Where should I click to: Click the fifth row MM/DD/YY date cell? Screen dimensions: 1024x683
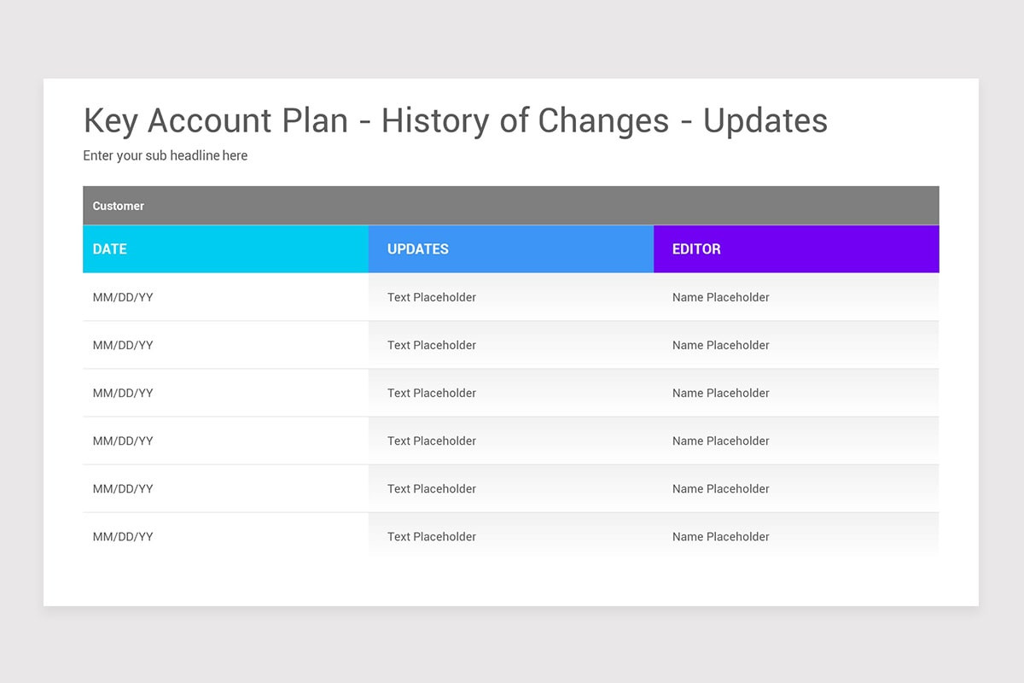(x=123, y=488)
